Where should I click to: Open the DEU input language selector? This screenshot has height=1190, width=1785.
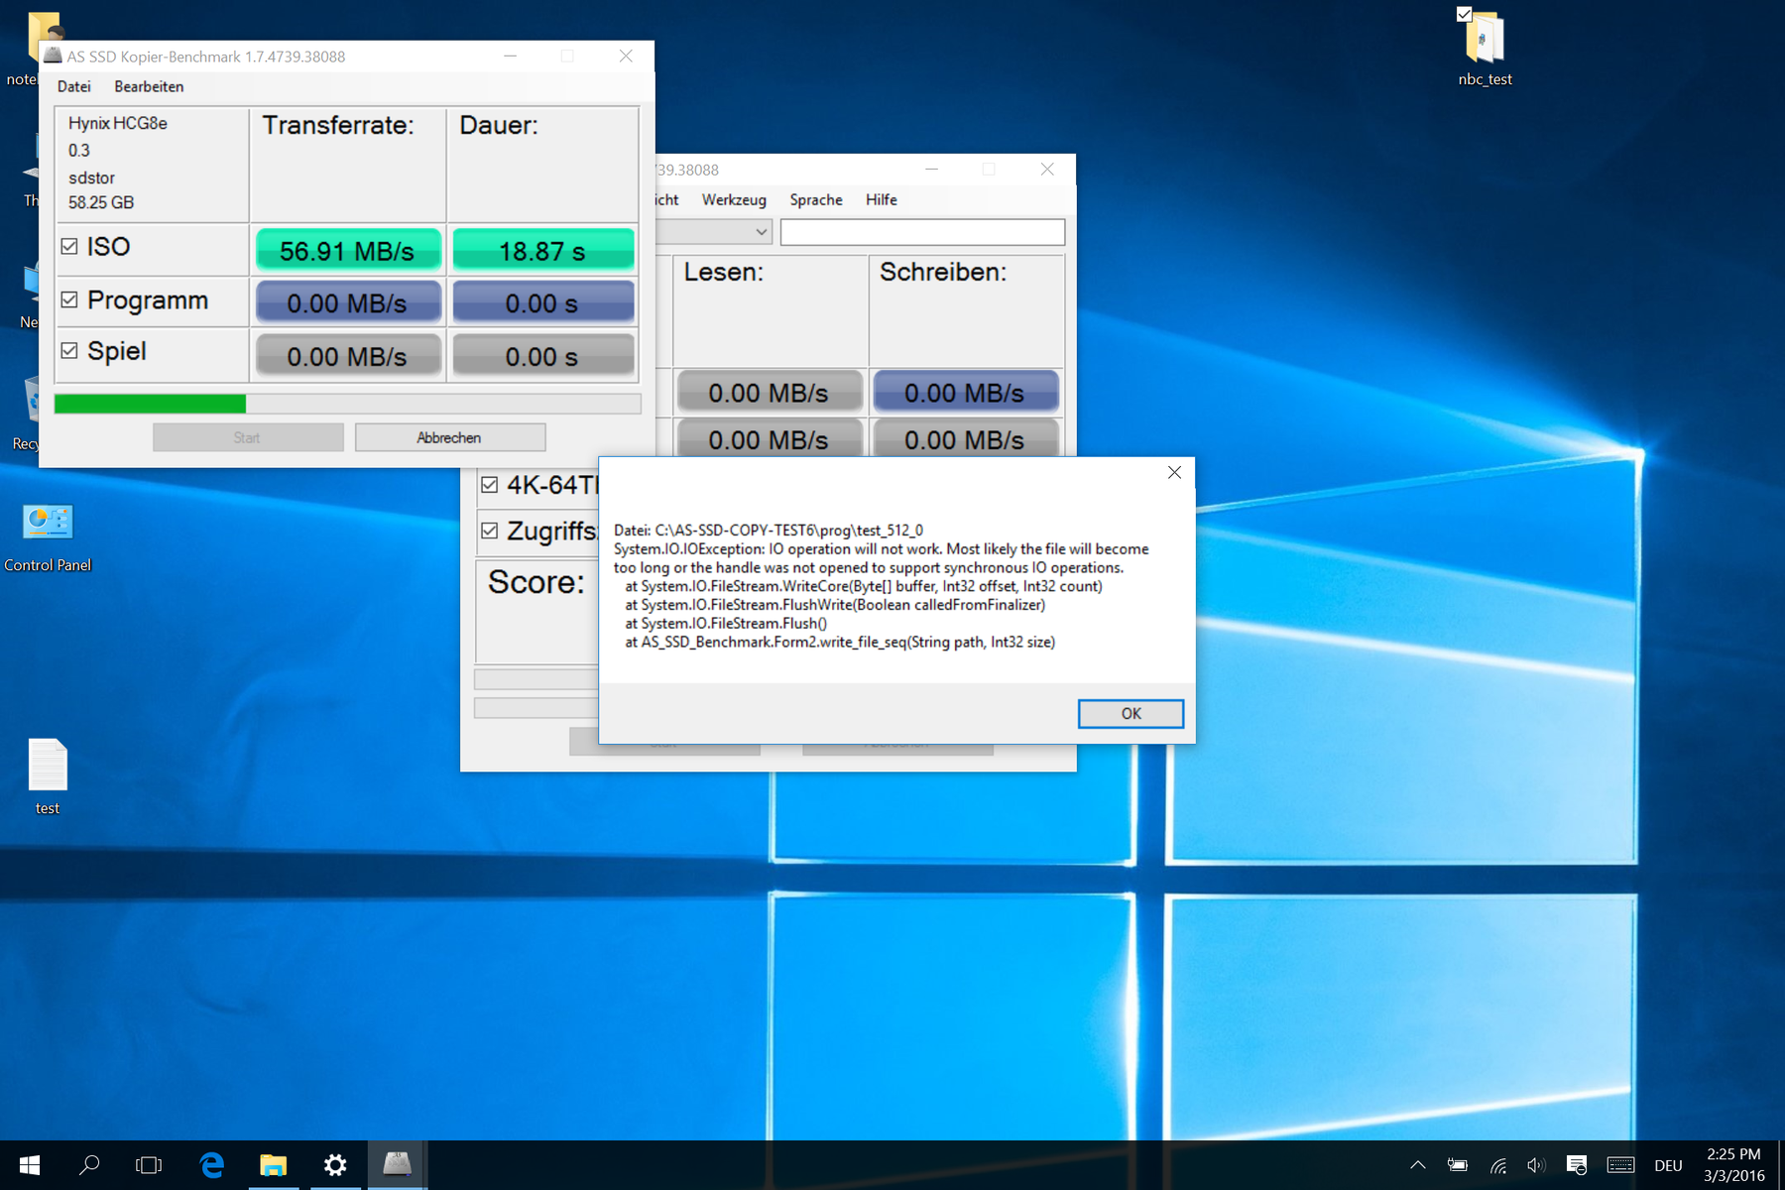[1668, 1165]
